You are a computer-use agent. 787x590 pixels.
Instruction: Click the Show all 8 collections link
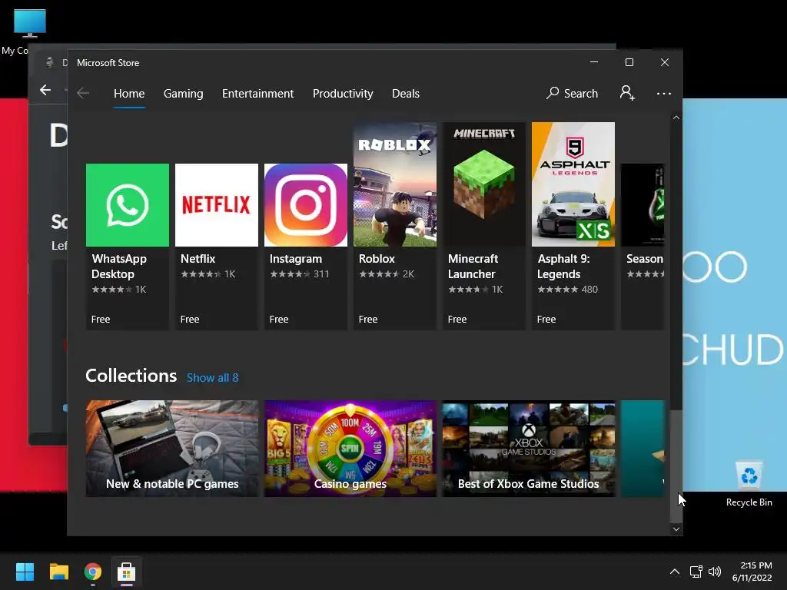coord(212,378)
